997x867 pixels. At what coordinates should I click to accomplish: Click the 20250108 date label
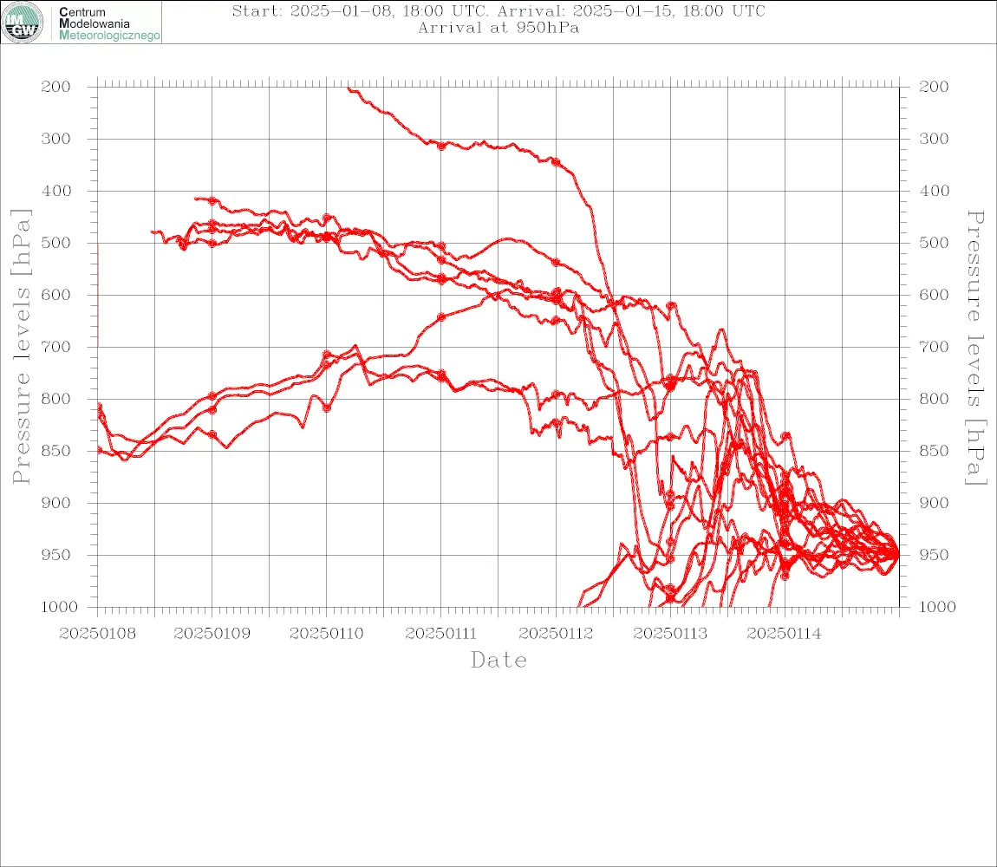pyautogui.click(x=97, y=634)
